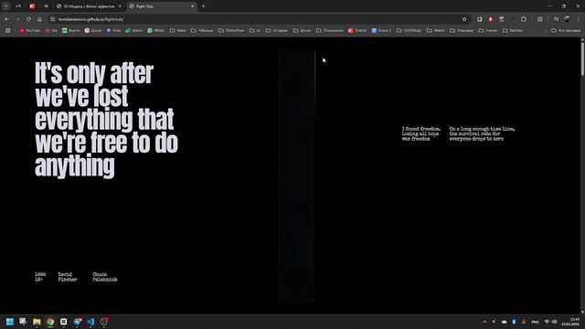This screenshot has height=329, width=585.
Task: Close the 3D model Bloom tab
Action: point(120,6)
